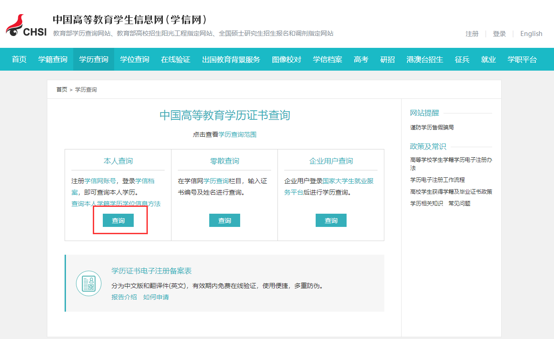Click the 学历查询 link in 零散查询 text
The height and width of the screenshot is (339, 554).
point(216,181)
